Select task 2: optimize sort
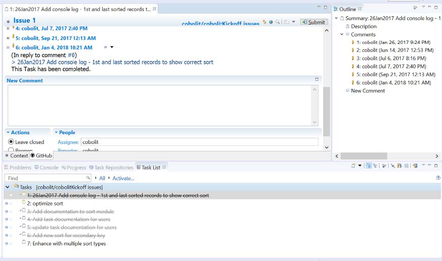Screen dimensions: 442x261 coord(45,203)
